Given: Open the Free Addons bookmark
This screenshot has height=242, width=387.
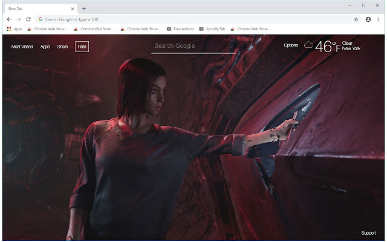Looking at the screenshot, I should tap(180, 29).
